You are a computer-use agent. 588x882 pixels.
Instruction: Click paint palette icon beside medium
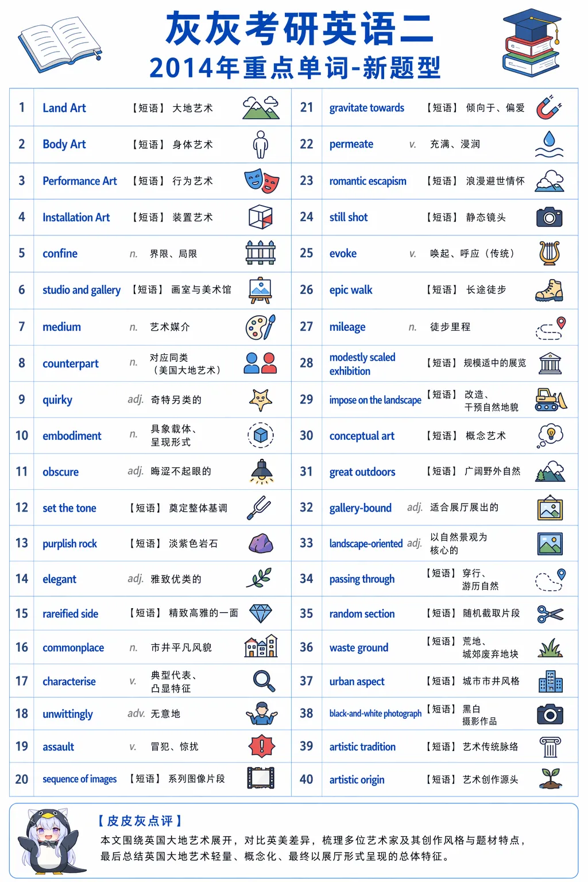pos(261,327)
